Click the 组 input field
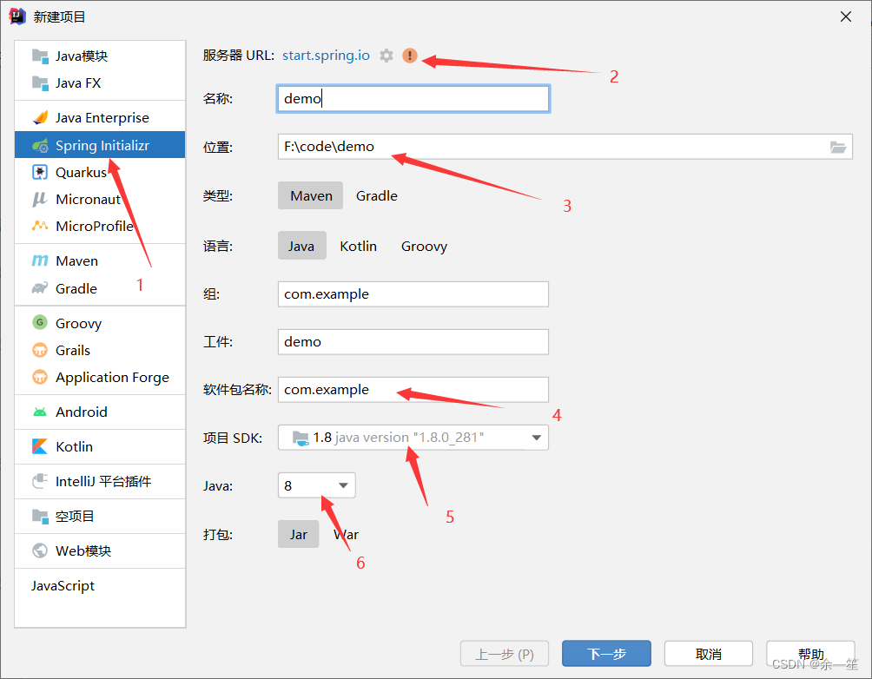Viewport: 872px width, 679px height. (413, 294)
